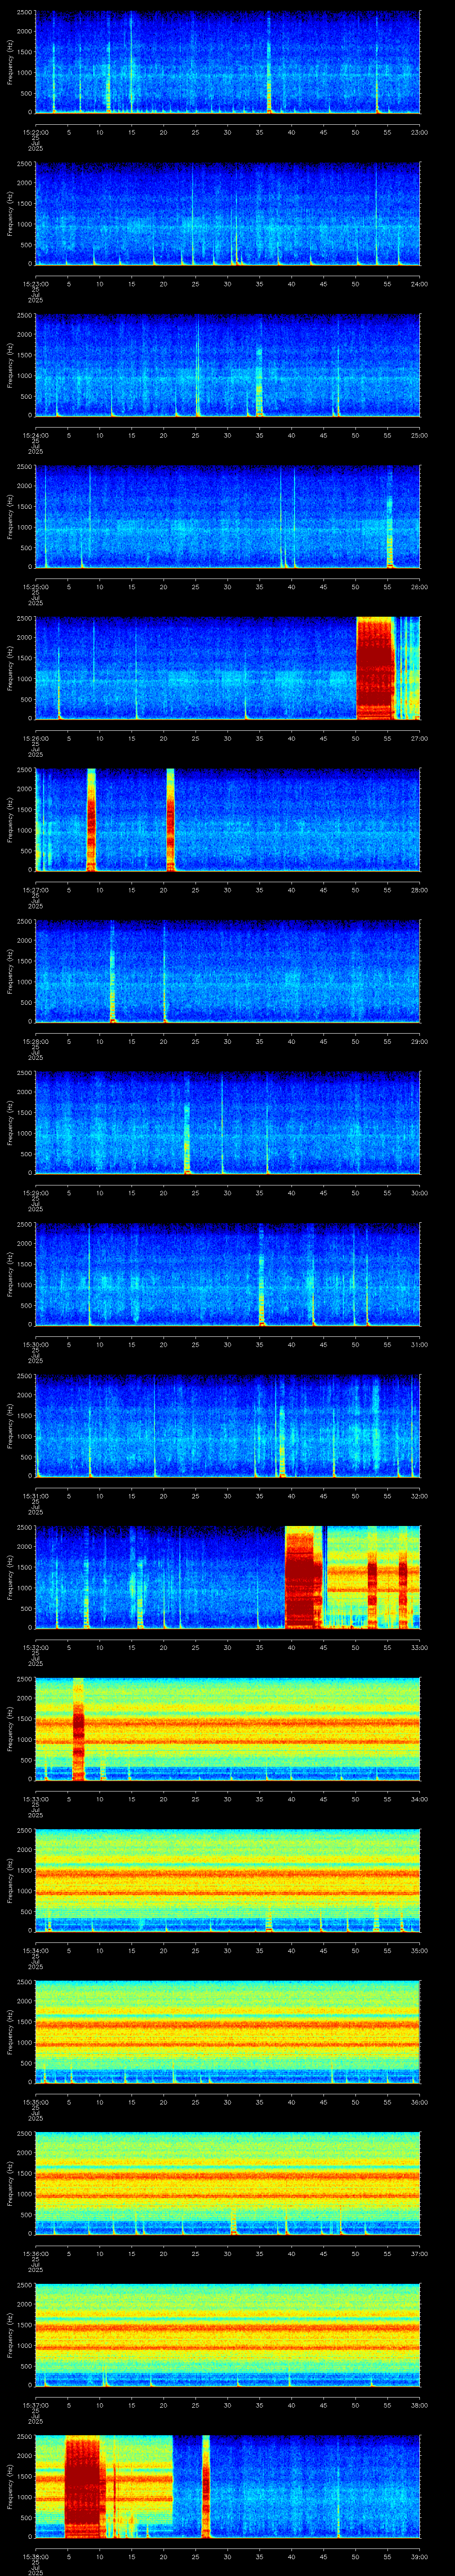Click the 15:38:00 start time label

[35, 2555]
